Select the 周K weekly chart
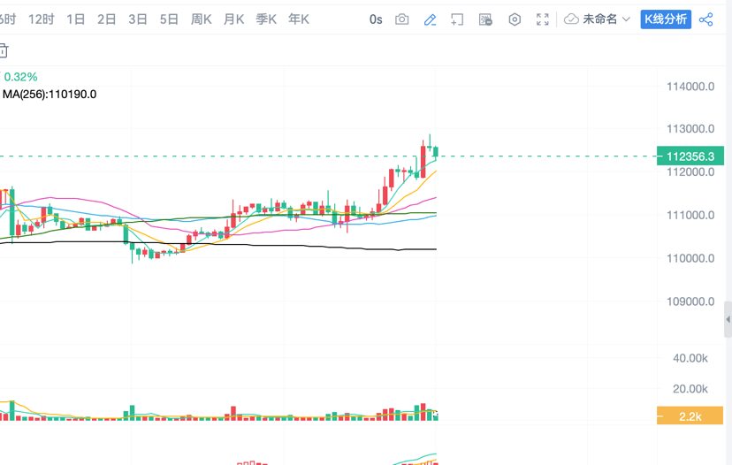Screen dimensions: 732x465 tap(202, 19)
